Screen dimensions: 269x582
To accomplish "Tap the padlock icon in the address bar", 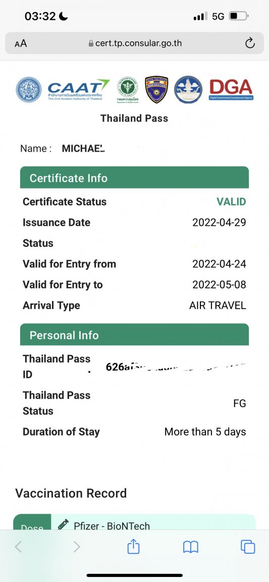I will 91,43.
